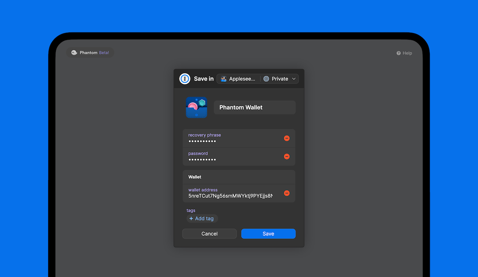
Task: Open the Appleseed account picker
Action: click(x=238, y=78)
